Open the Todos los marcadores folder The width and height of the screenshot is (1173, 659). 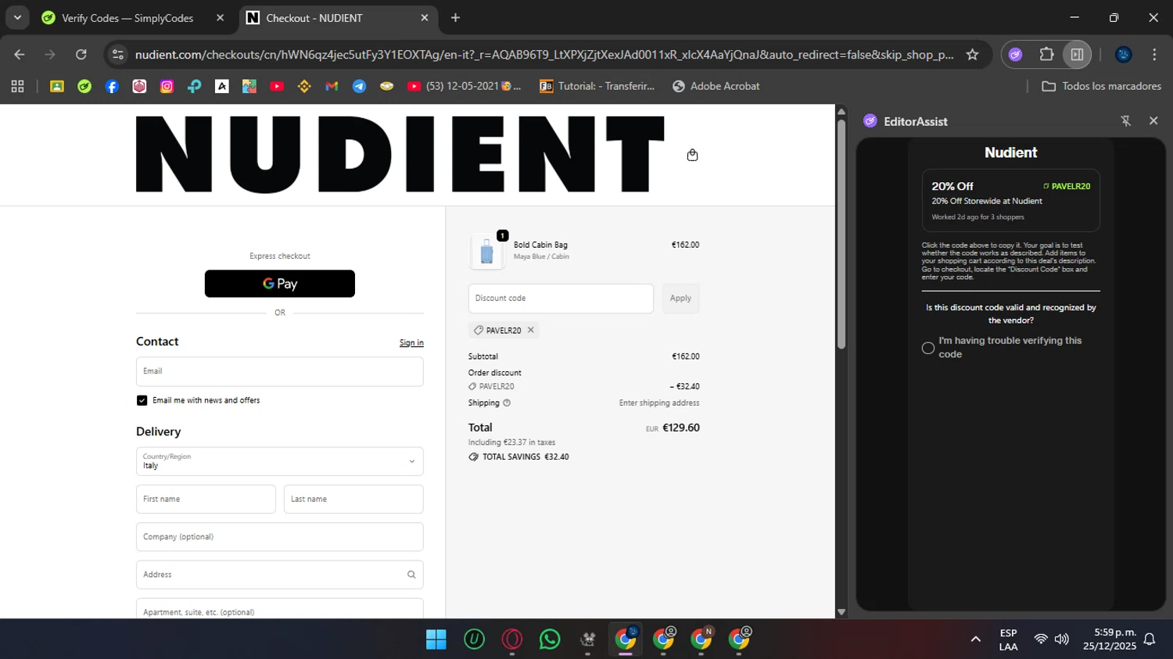click(x=1101, y=87)
